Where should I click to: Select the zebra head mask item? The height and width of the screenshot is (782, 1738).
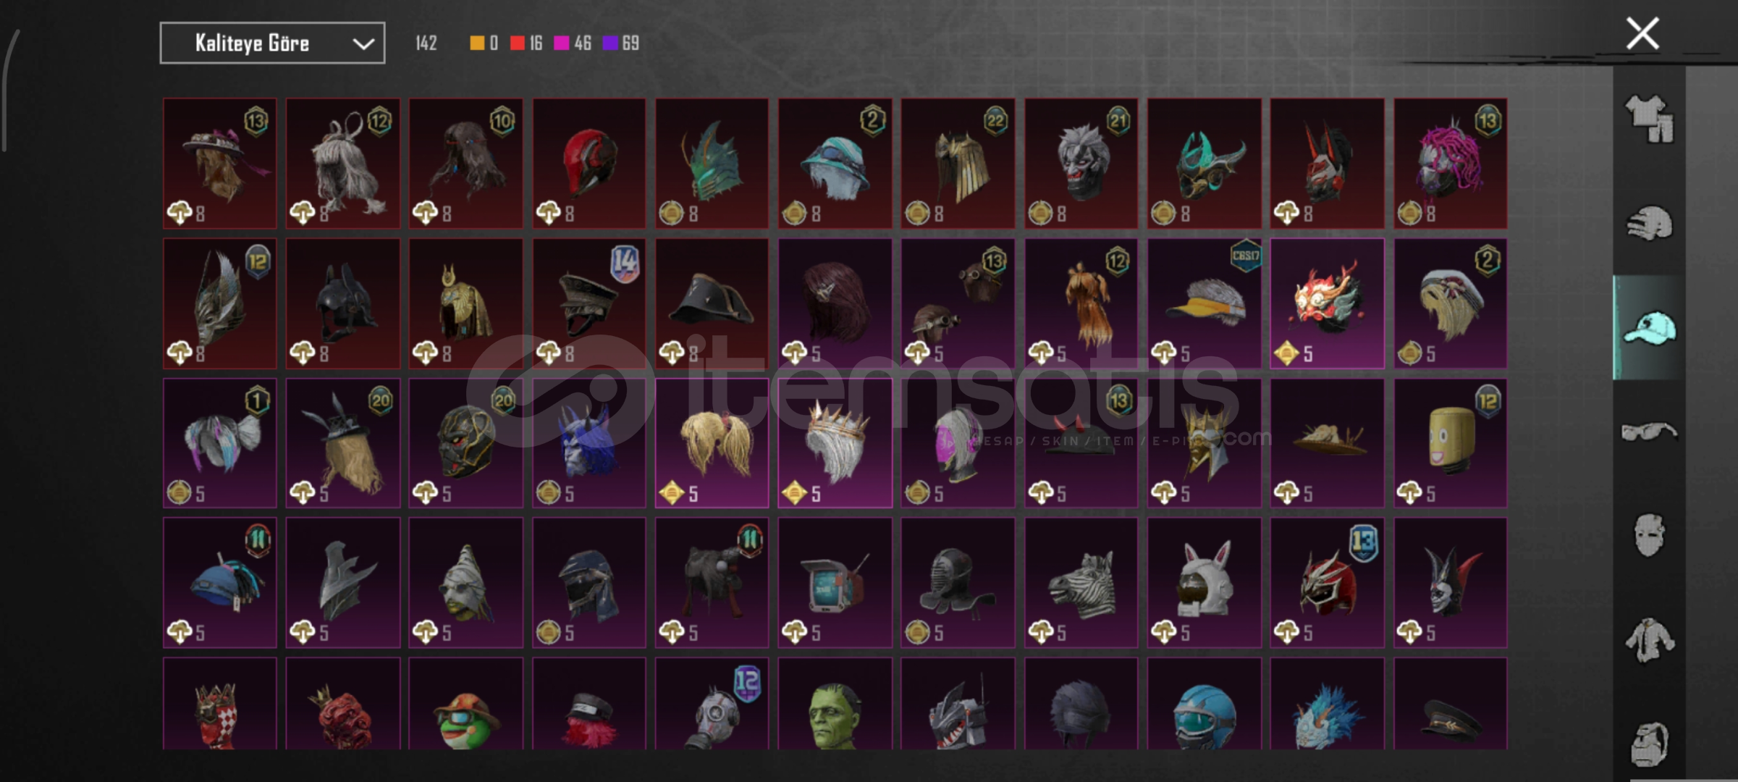(x=1081, y=582)
